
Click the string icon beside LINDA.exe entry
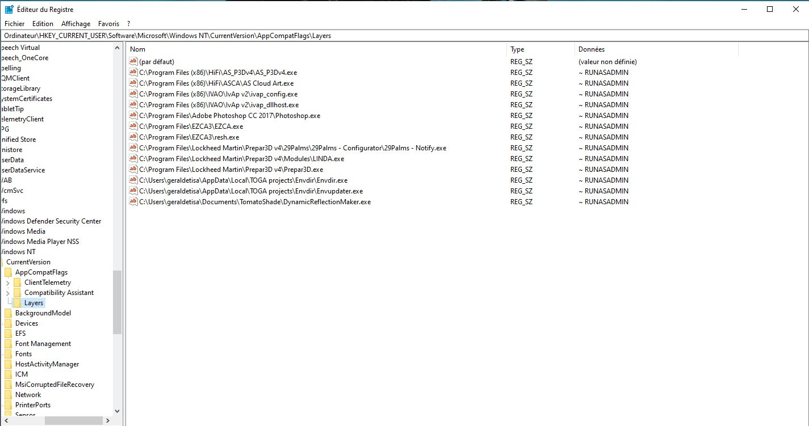[x=133, y=158]
